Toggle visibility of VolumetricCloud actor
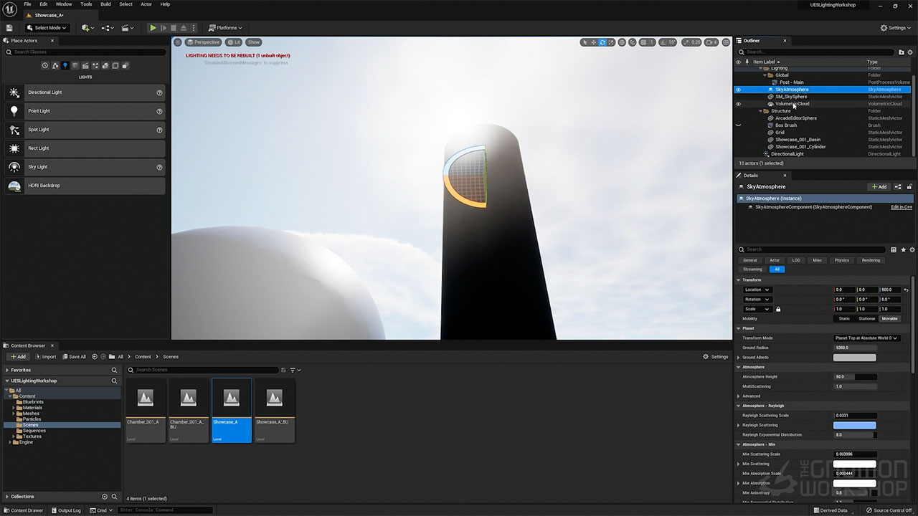This screenshot has height=516, width=918. (738, 104)
